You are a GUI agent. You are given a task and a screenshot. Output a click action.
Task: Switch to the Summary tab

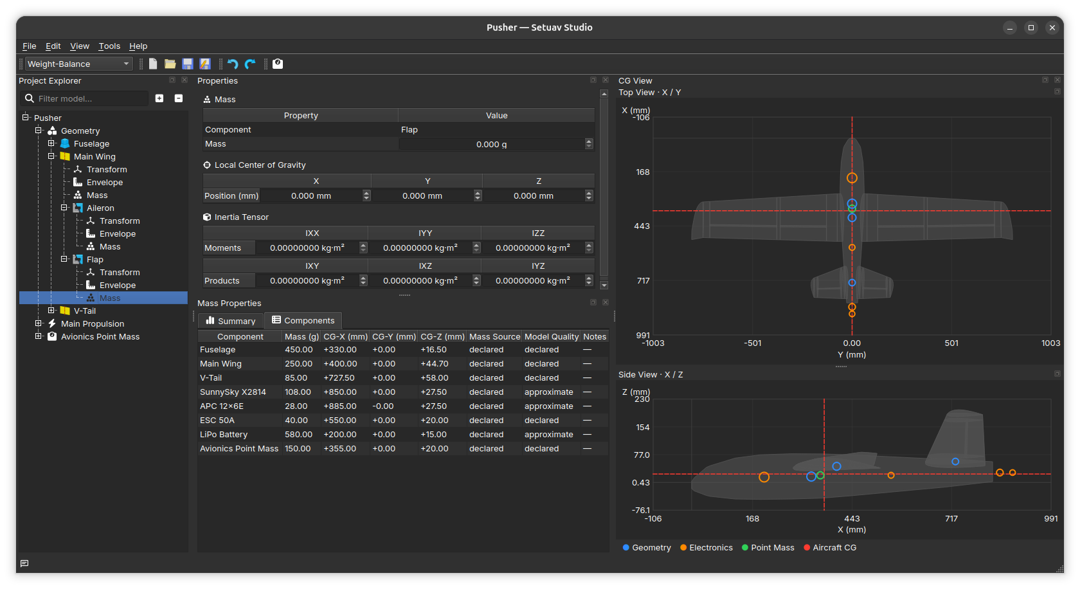(231, 321)
